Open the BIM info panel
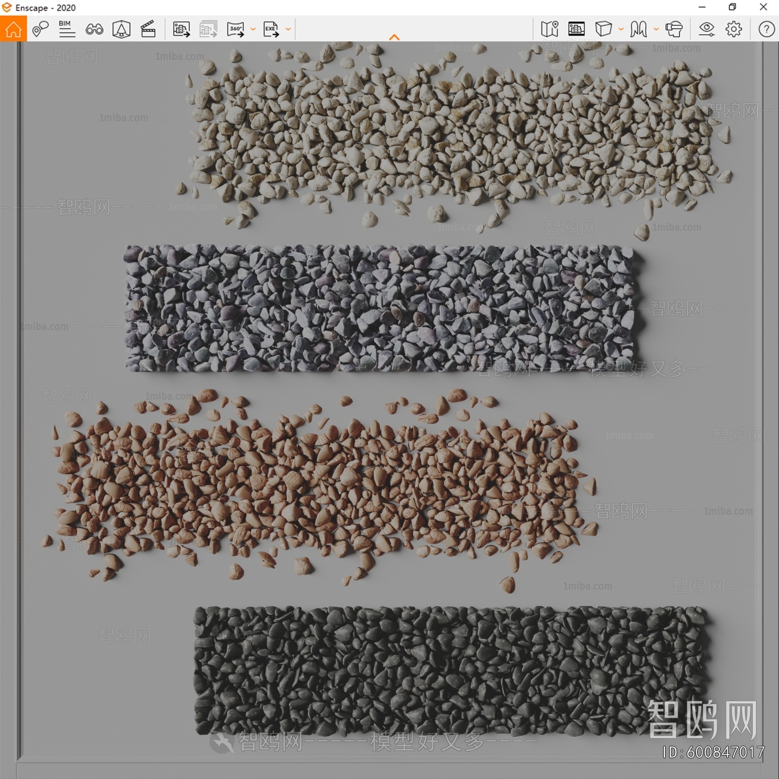 67,29
